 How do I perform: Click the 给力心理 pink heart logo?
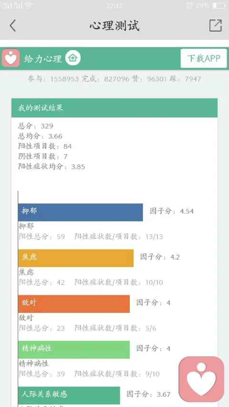coord(10,58)
